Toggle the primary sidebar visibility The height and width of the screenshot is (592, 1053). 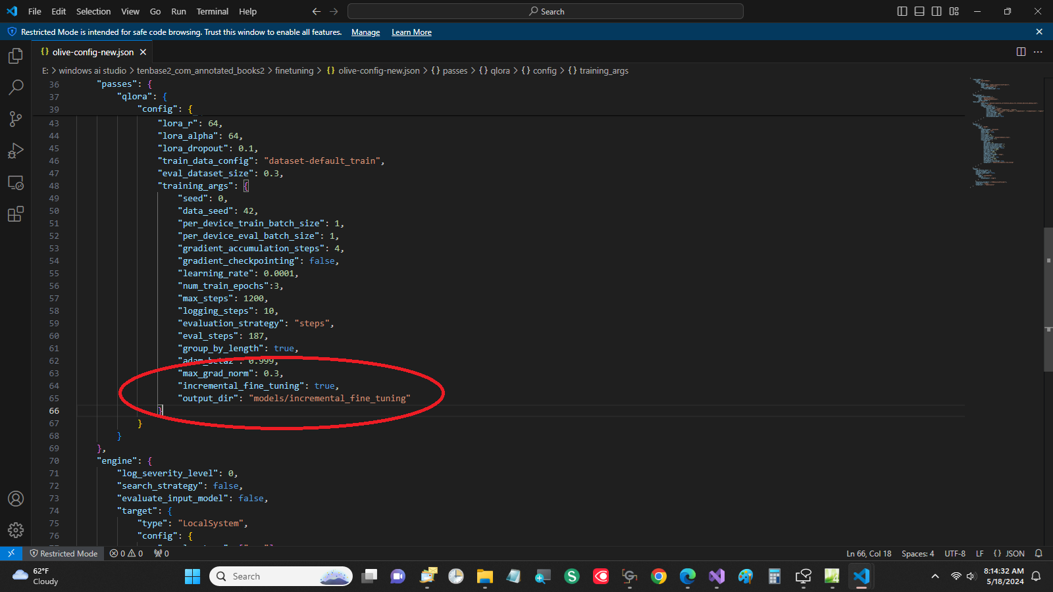coord(901,11)
